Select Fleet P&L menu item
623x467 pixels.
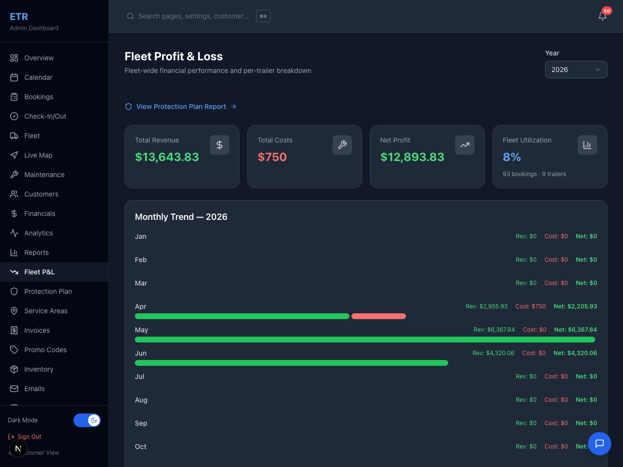54,272
